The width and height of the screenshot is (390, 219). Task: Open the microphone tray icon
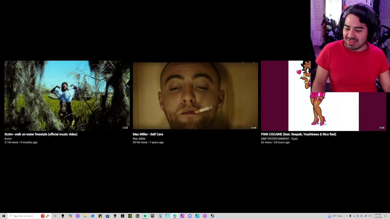pos(350,216)
